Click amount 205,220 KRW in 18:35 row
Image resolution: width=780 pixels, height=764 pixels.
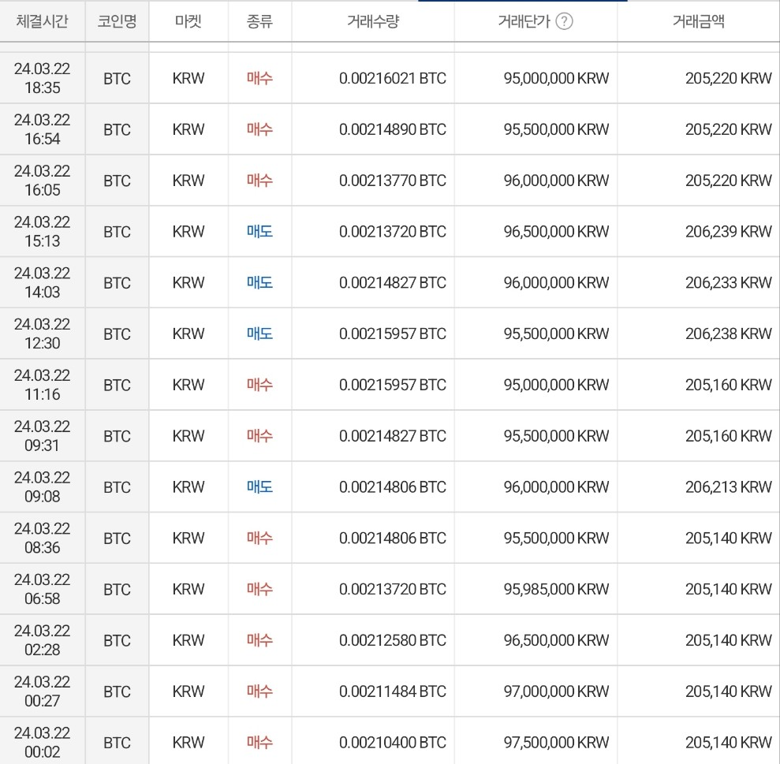[729, 78]
